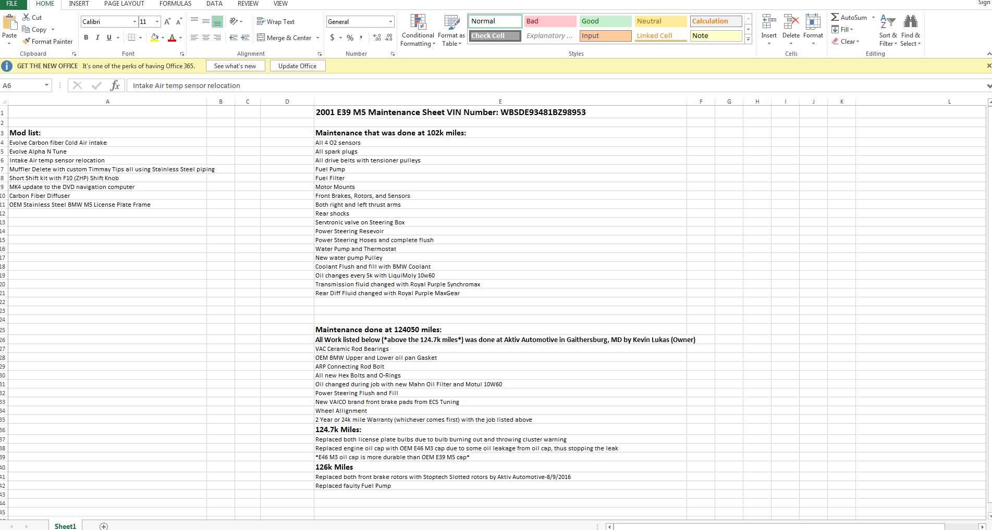Open Sort & Filter menu

tap(888, 30)
